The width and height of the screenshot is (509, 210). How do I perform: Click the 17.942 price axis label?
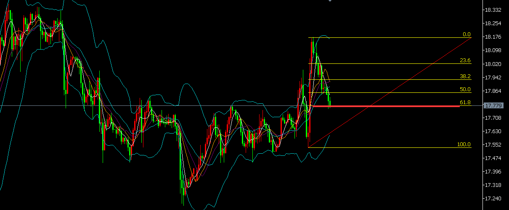point(493,77)
